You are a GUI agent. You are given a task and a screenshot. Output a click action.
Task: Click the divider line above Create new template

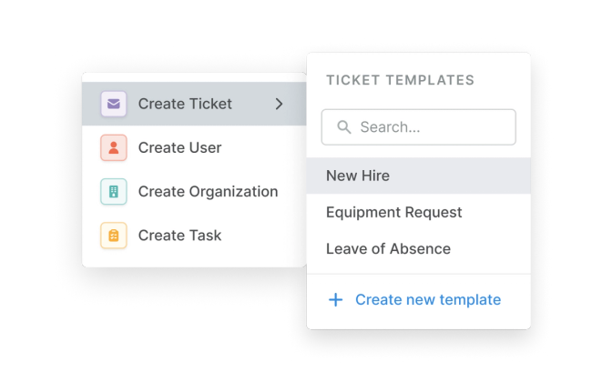click(x=418, y=274)
